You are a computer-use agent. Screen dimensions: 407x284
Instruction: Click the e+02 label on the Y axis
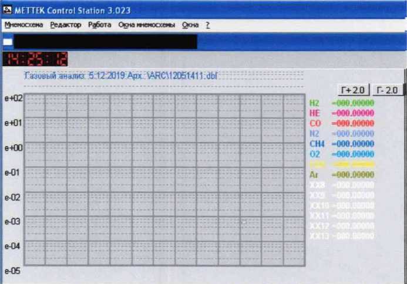(13, 98)
